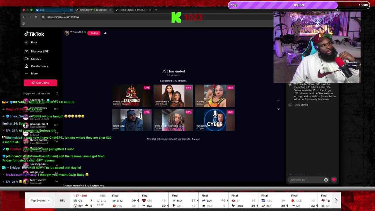Open Go LIVE from the sidebar
The image size is (375, 211).
(x=33, y=59)
